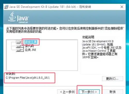Open the 源代码 feature drive dropdown icon
This screenshot has height=94, width=129.
pos(20,46)
